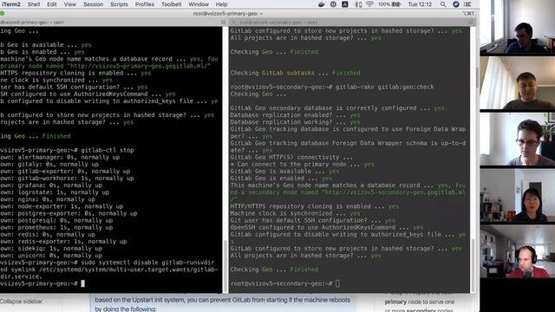Viewport: 555px width, 312px height.
Task: Click 'sudo systemctl disable gitlab-runsvdir' command
Action: point(147,263)
